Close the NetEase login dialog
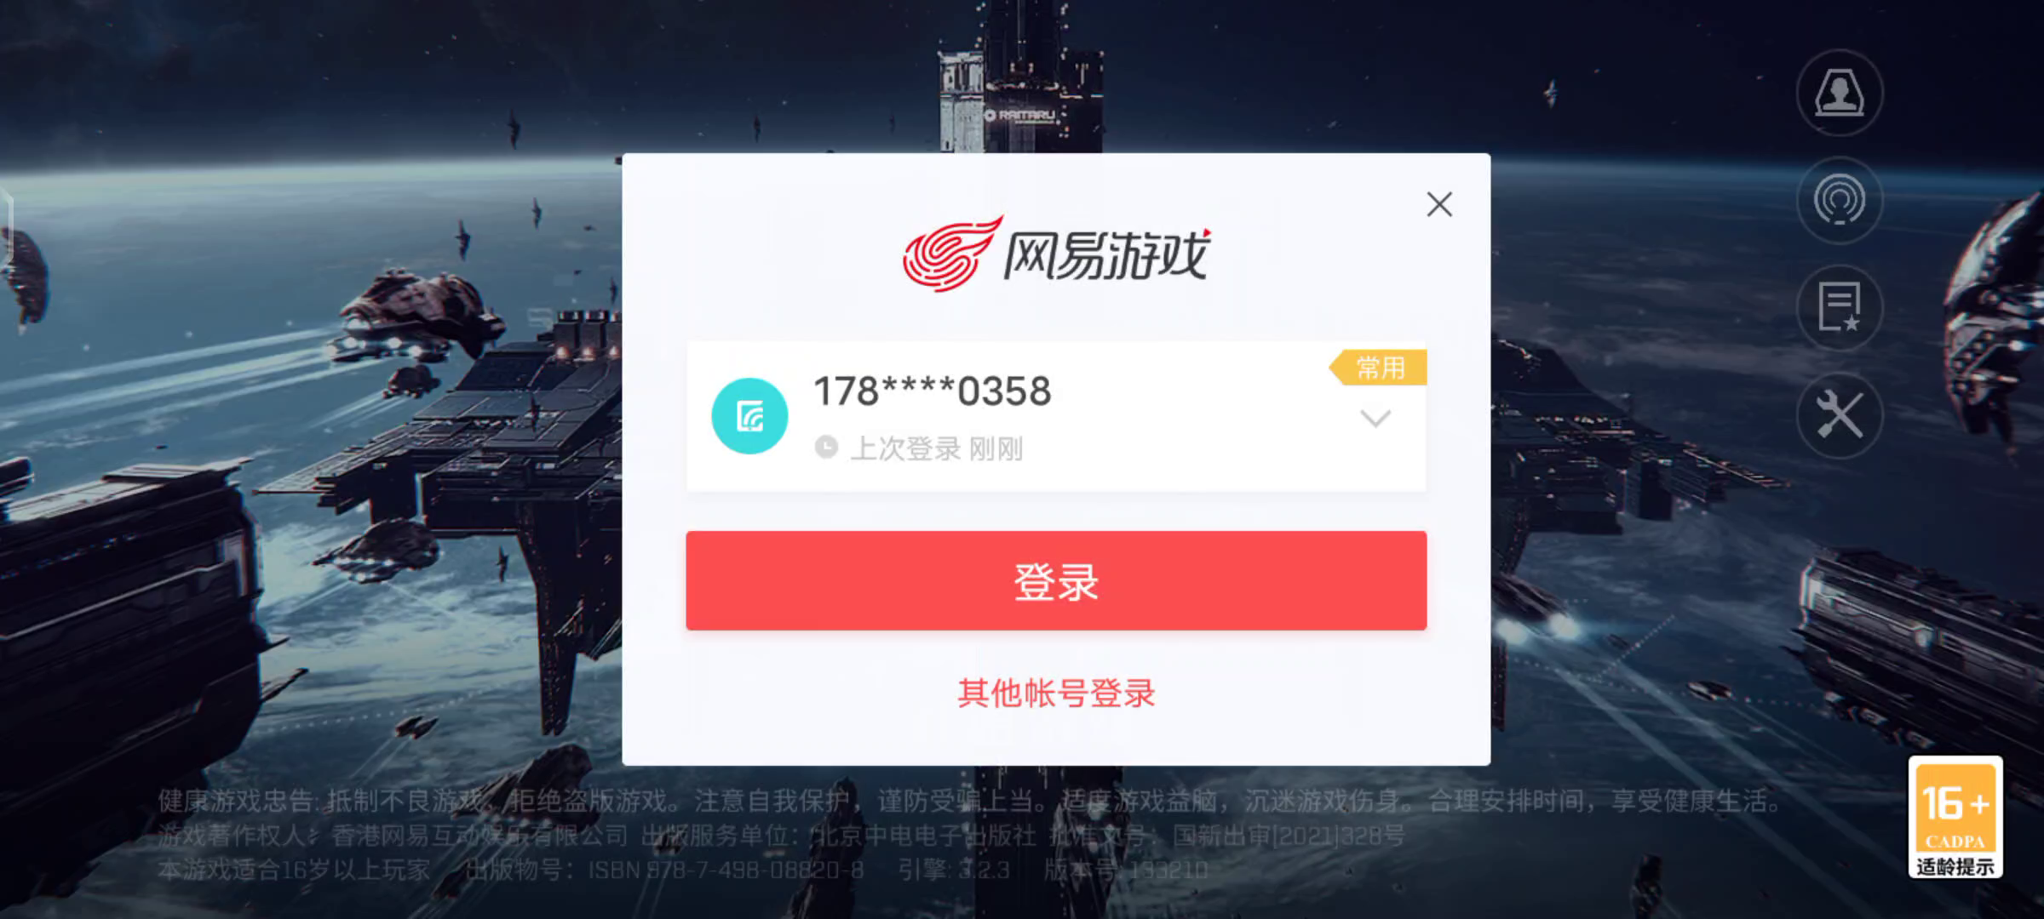This screenshot has height=919, width=2044. [x=1439, y=204]
